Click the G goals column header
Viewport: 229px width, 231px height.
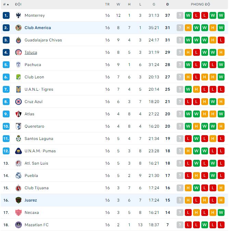point(154,4)
